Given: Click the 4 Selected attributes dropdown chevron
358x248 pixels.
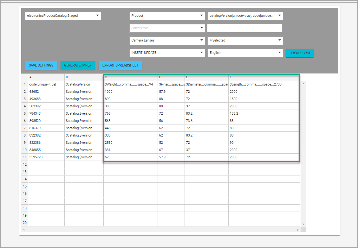Looking at the screenshot, I should tap(279, 40).
